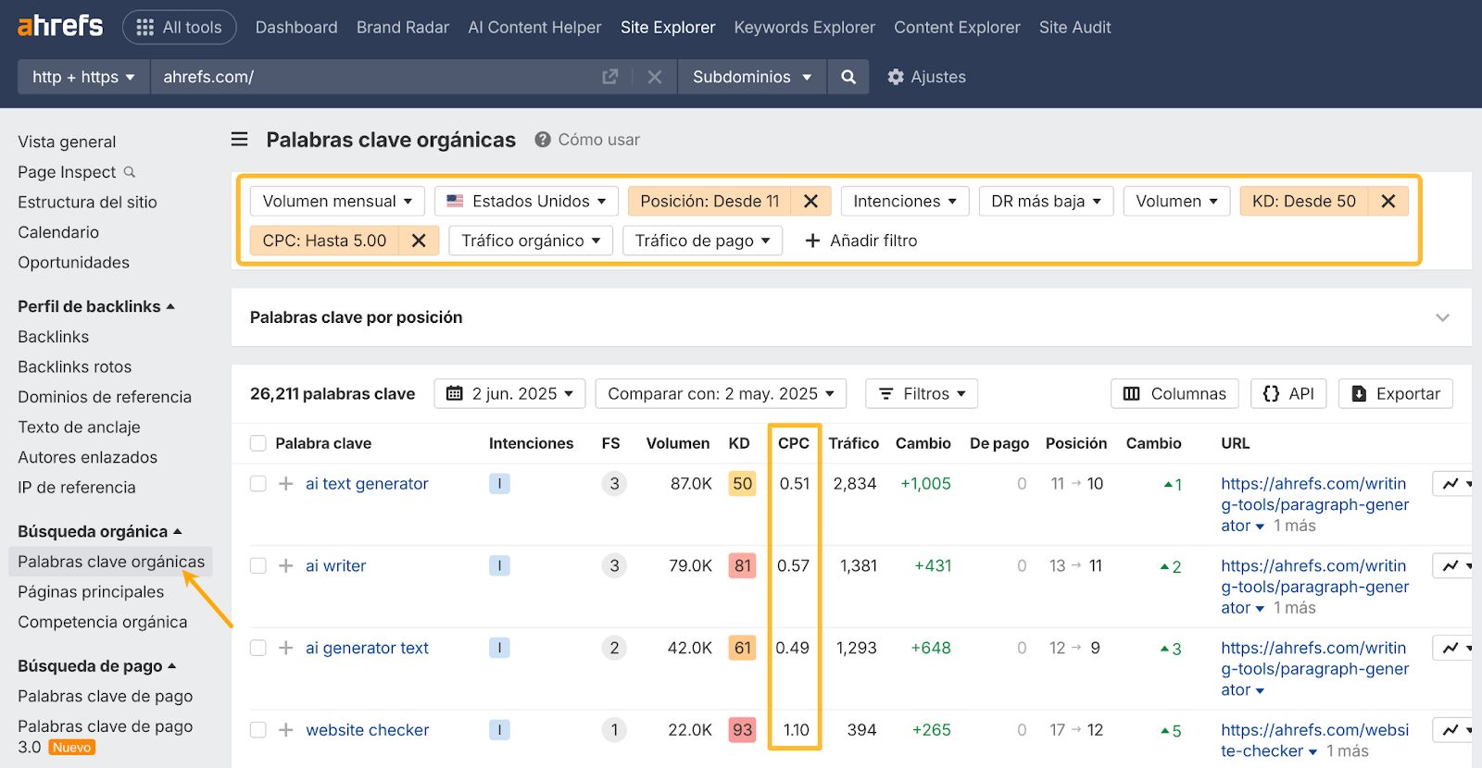This screenshot has width=1482, height=768.
Task: Collapse the Búsqueda orgánica section
Action: [100, 532]
